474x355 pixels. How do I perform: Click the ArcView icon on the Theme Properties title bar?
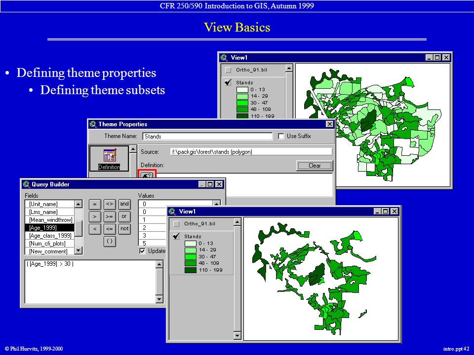click(93, 124)
